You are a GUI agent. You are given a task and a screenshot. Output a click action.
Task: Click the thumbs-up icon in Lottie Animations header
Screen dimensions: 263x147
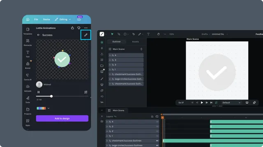pos(72,28)
